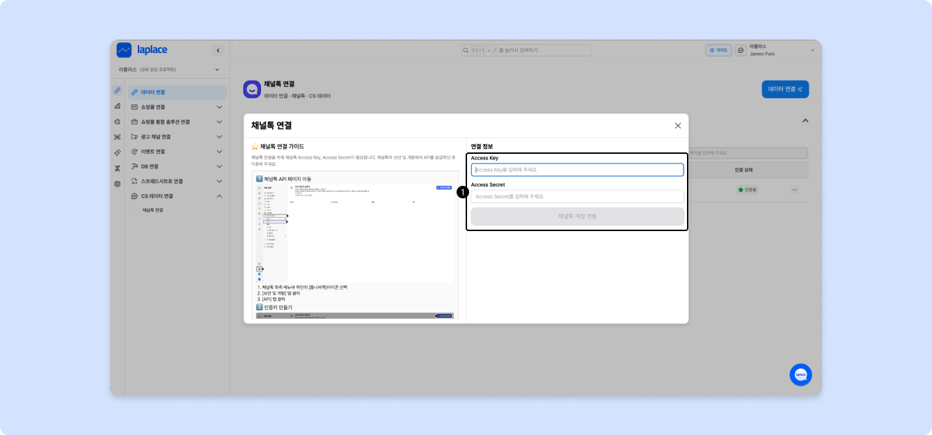This screenshot has width=932, height=435.
Task: Focus the Access Secret input field
Action: tap(577, 196)
